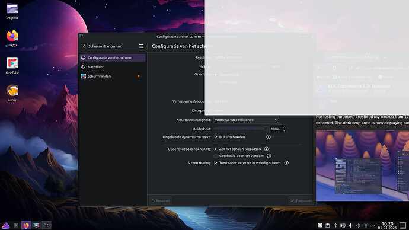Screen dimensions: 409x230
Task: Switch to the System Settings task in the taskbar
Action: [x=36, y=225]
